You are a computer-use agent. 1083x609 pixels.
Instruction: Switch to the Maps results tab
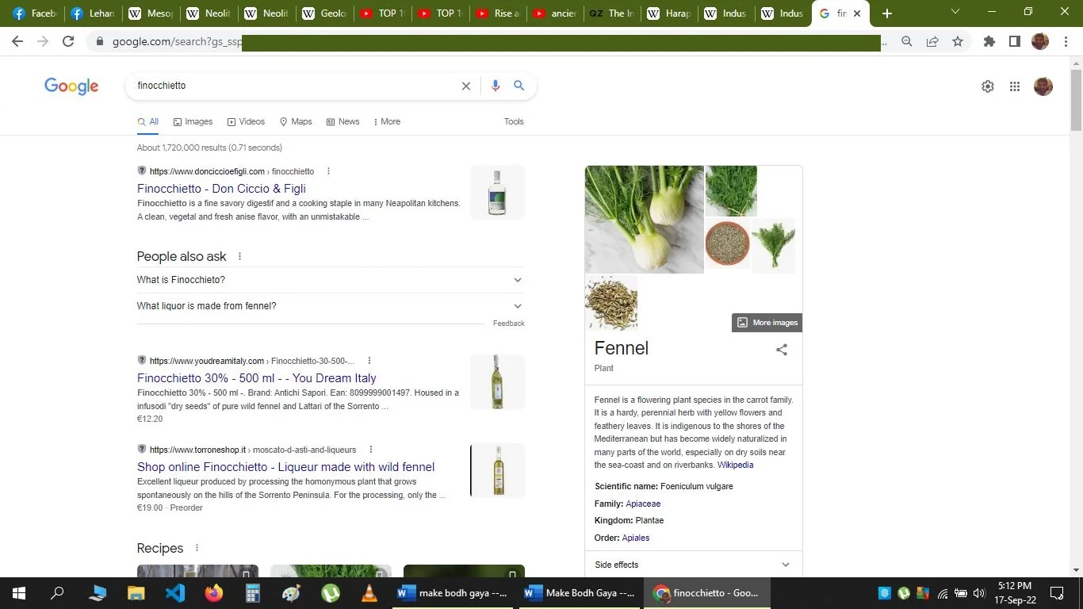tap(296, 122)
